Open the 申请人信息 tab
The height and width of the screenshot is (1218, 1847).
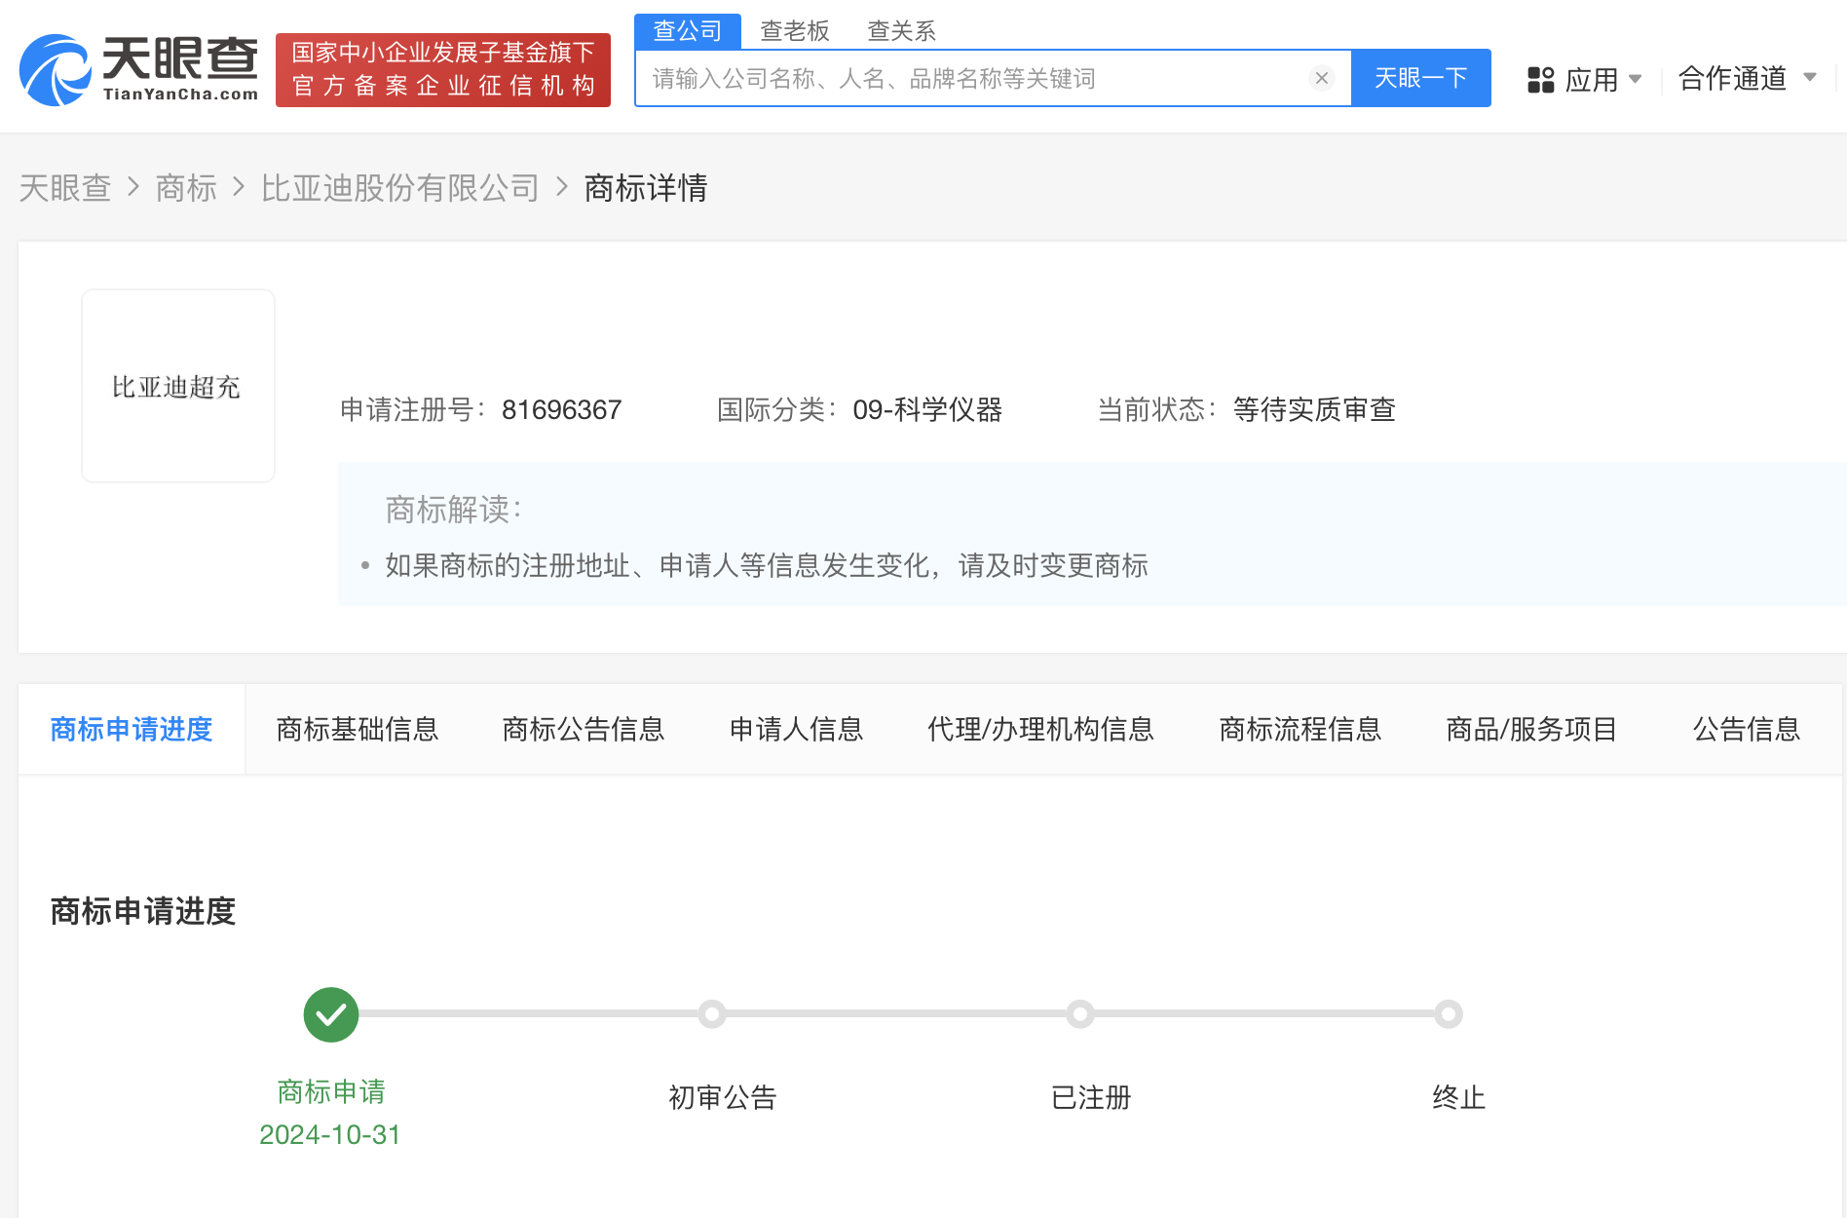(x=796, y=729)
